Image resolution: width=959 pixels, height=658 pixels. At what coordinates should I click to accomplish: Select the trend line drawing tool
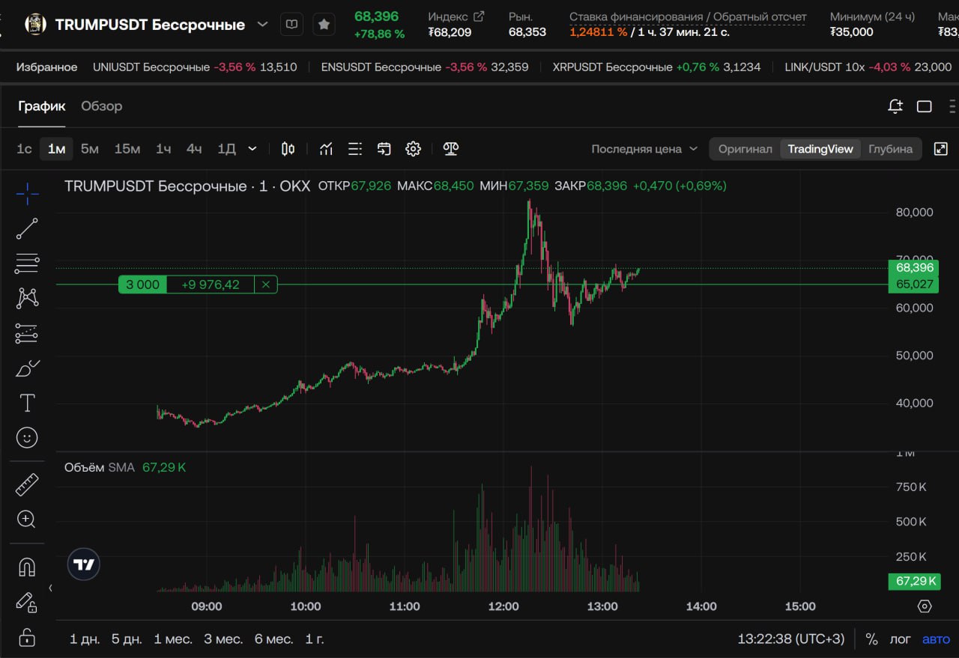27,229
